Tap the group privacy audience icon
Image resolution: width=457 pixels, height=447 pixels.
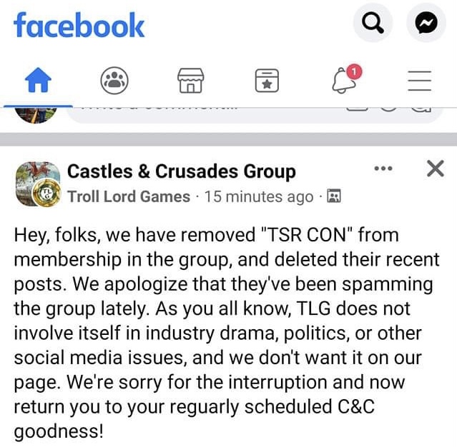pos(333,196)
